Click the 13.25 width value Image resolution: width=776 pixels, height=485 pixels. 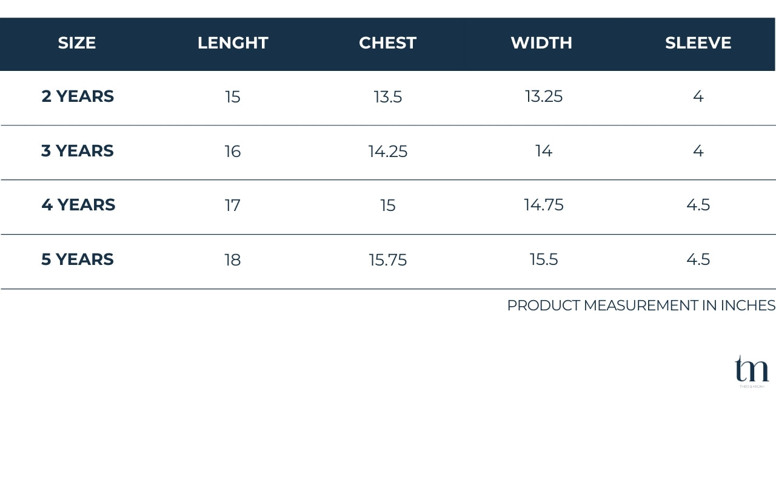click(544, 96)
